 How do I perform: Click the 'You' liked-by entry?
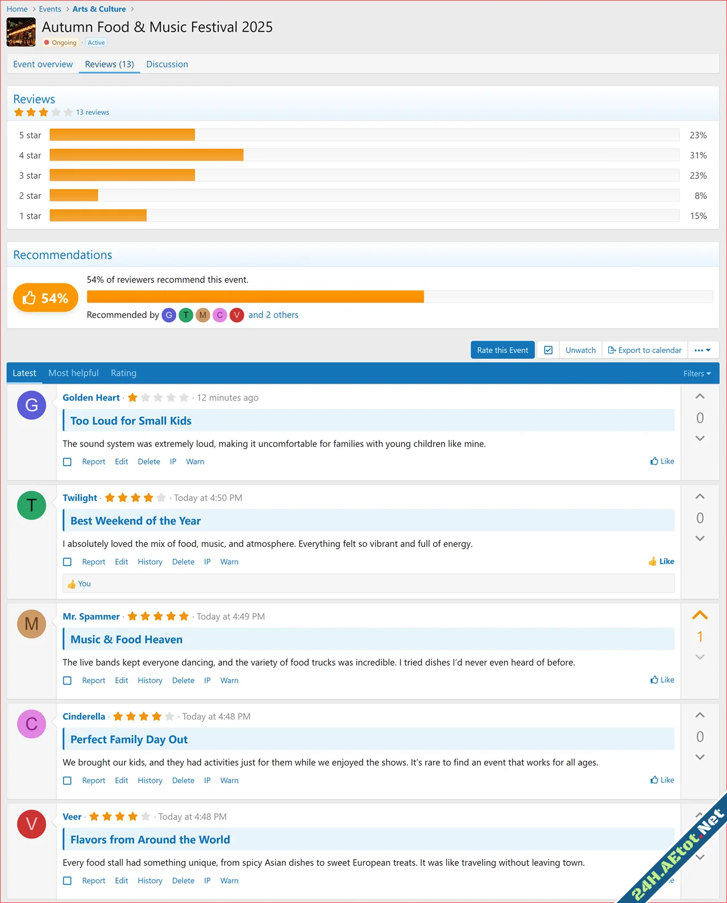[84, 584]
